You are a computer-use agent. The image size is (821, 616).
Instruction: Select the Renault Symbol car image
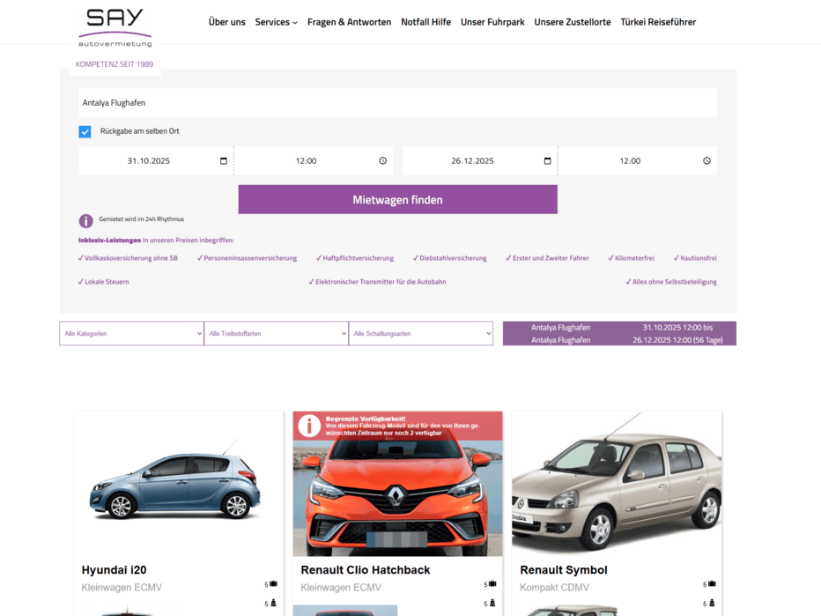click(616, 484)
